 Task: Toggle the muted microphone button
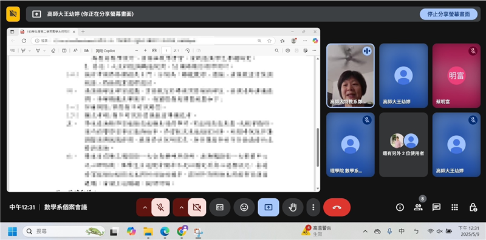coord(160,207)
